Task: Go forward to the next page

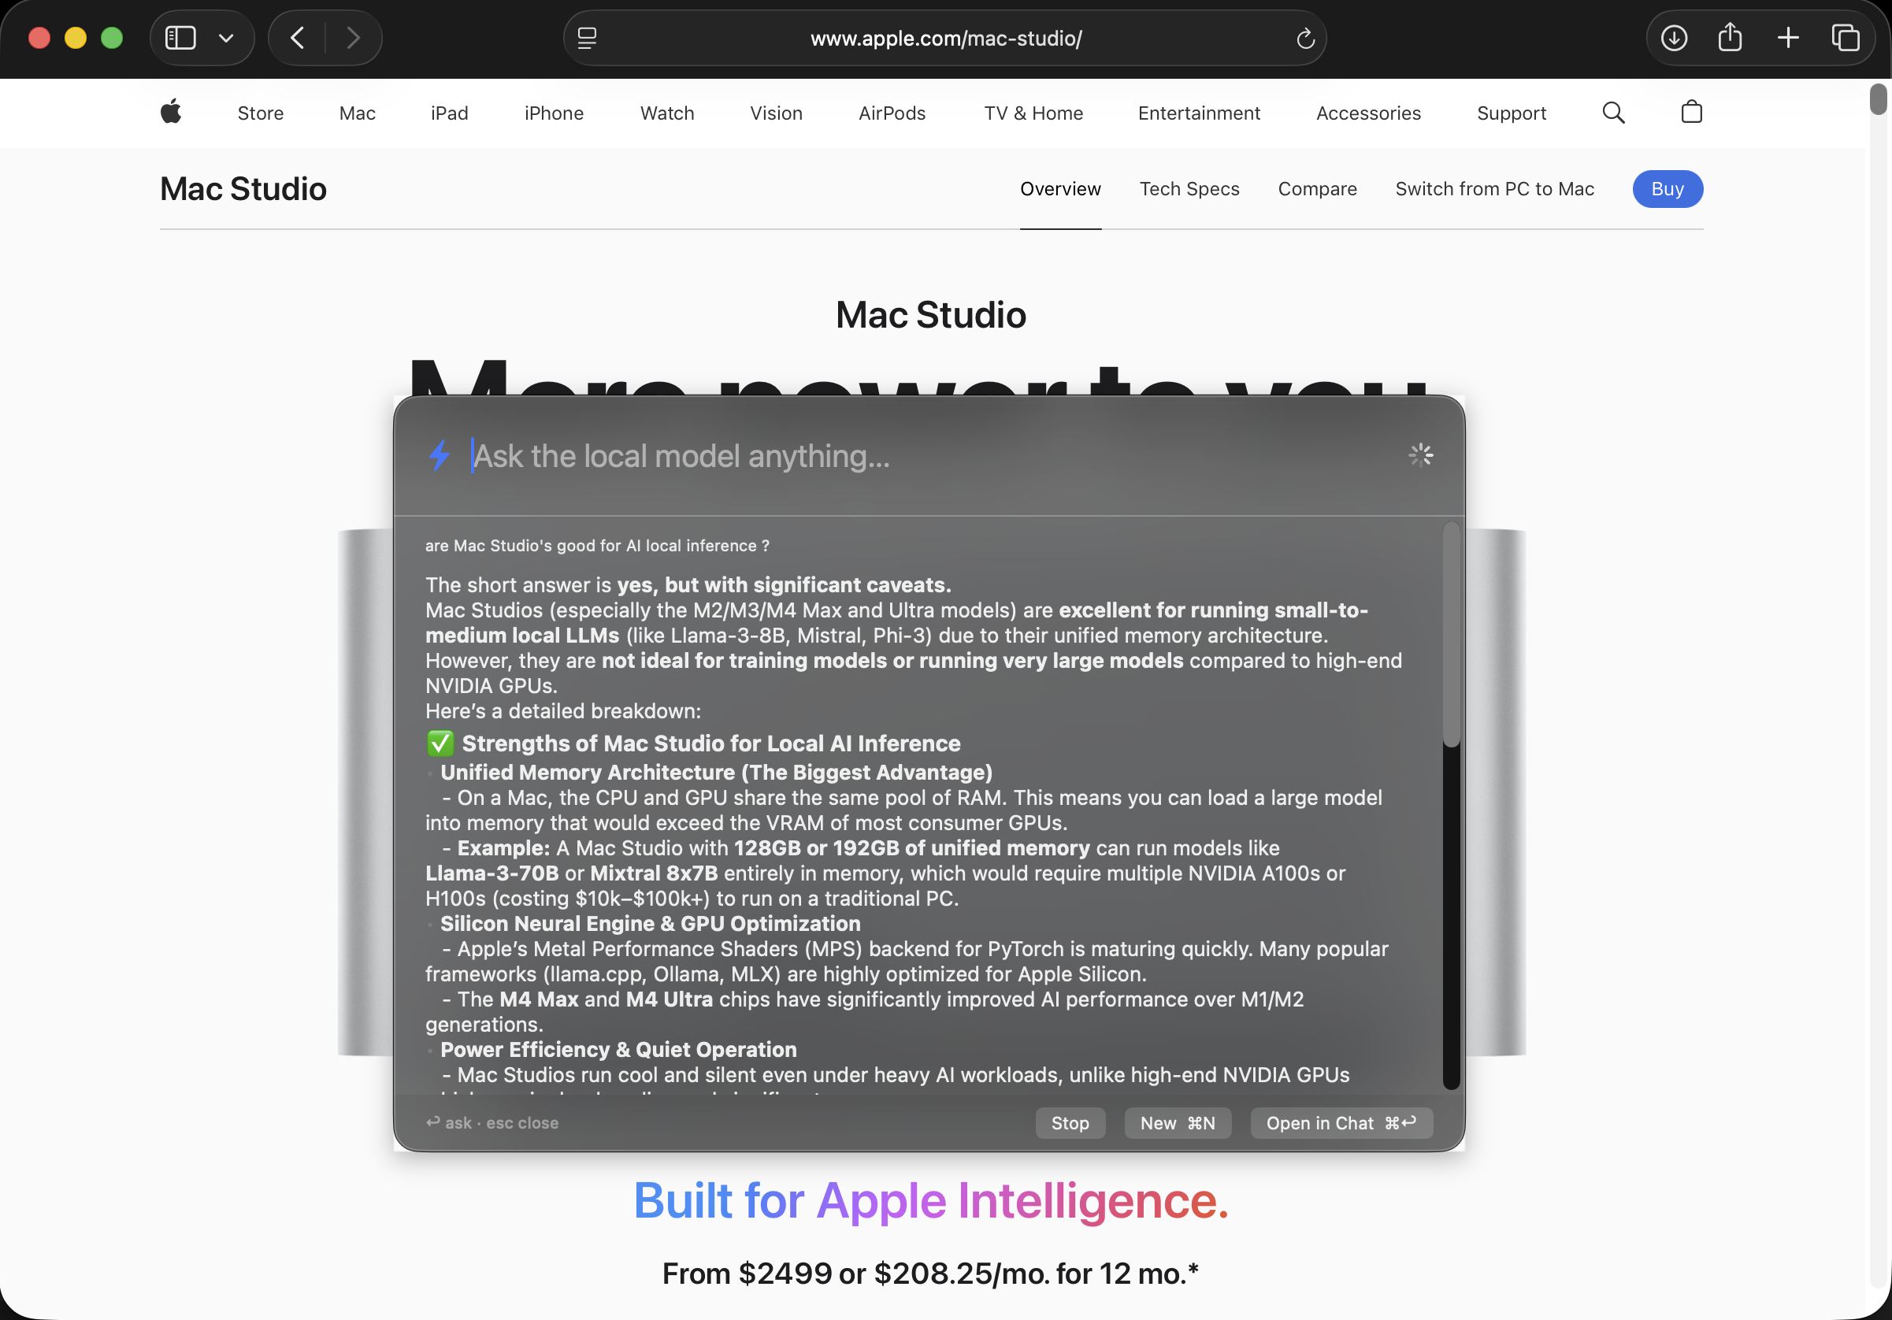Action: (x=354, y=38)
